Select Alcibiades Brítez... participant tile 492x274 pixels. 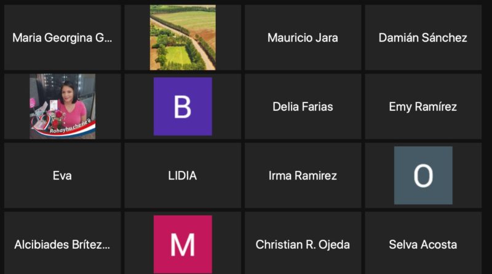click(x=63, y=243)
